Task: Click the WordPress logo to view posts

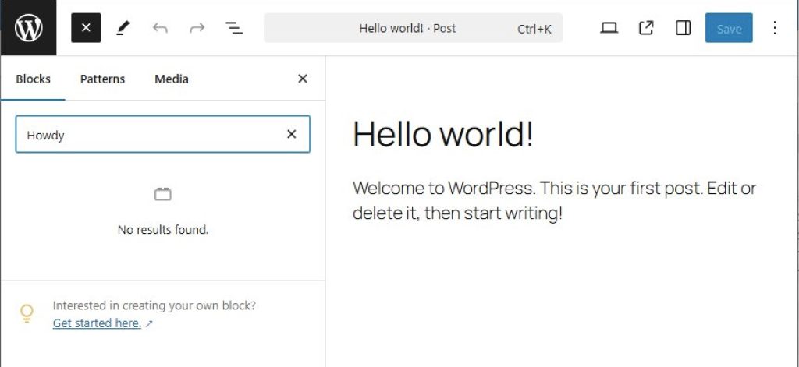Action: 28,28
